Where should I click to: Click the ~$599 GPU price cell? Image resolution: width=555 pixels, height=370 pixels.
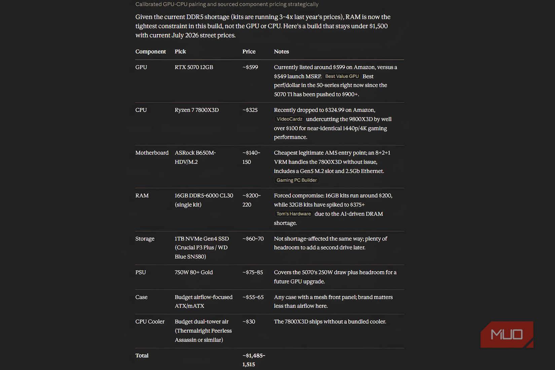point(250,67)
